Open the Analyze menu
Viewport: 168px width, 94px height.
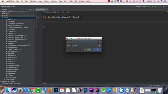46,1
